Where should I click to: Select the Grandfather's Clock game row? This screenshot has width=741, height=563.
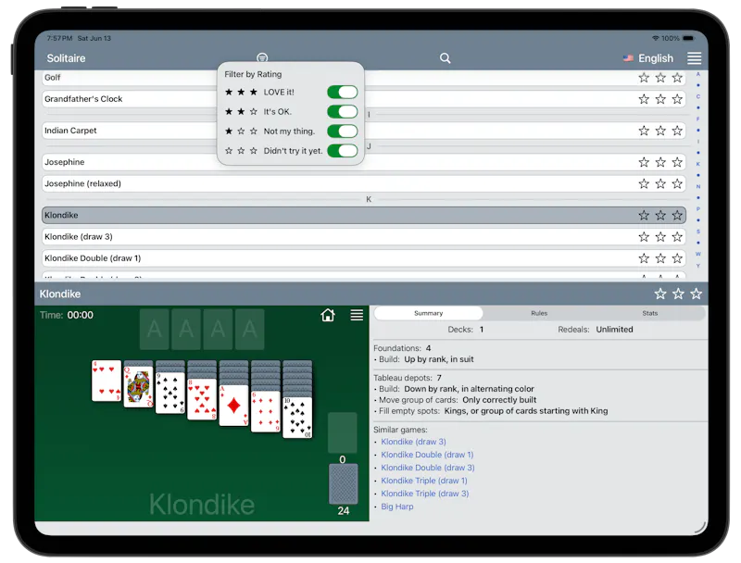[364, 99]
